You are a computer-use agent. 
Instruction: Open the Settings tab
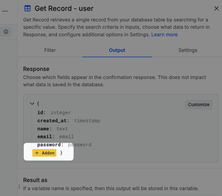[188, 50]
